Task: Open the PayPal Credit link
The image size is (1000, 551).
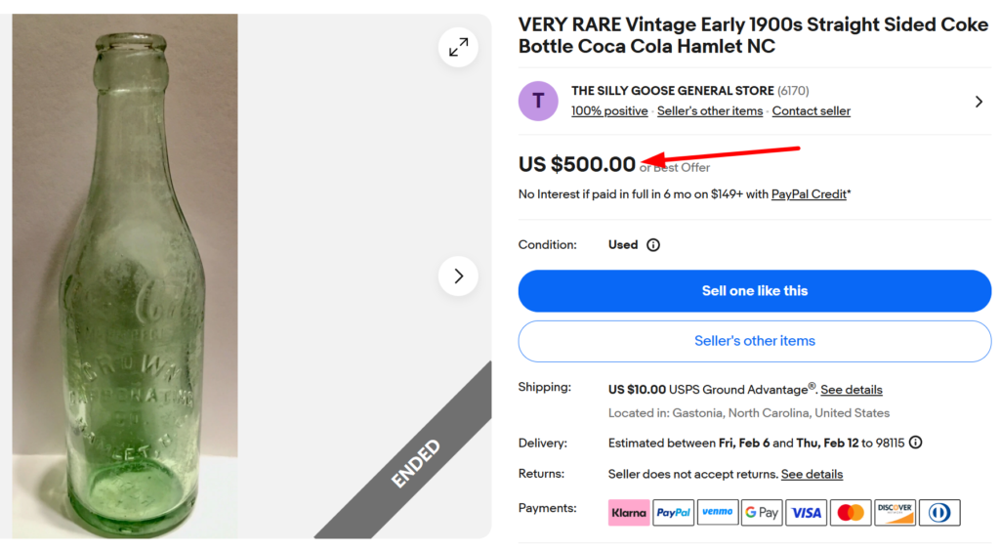Action: [809, 194]
